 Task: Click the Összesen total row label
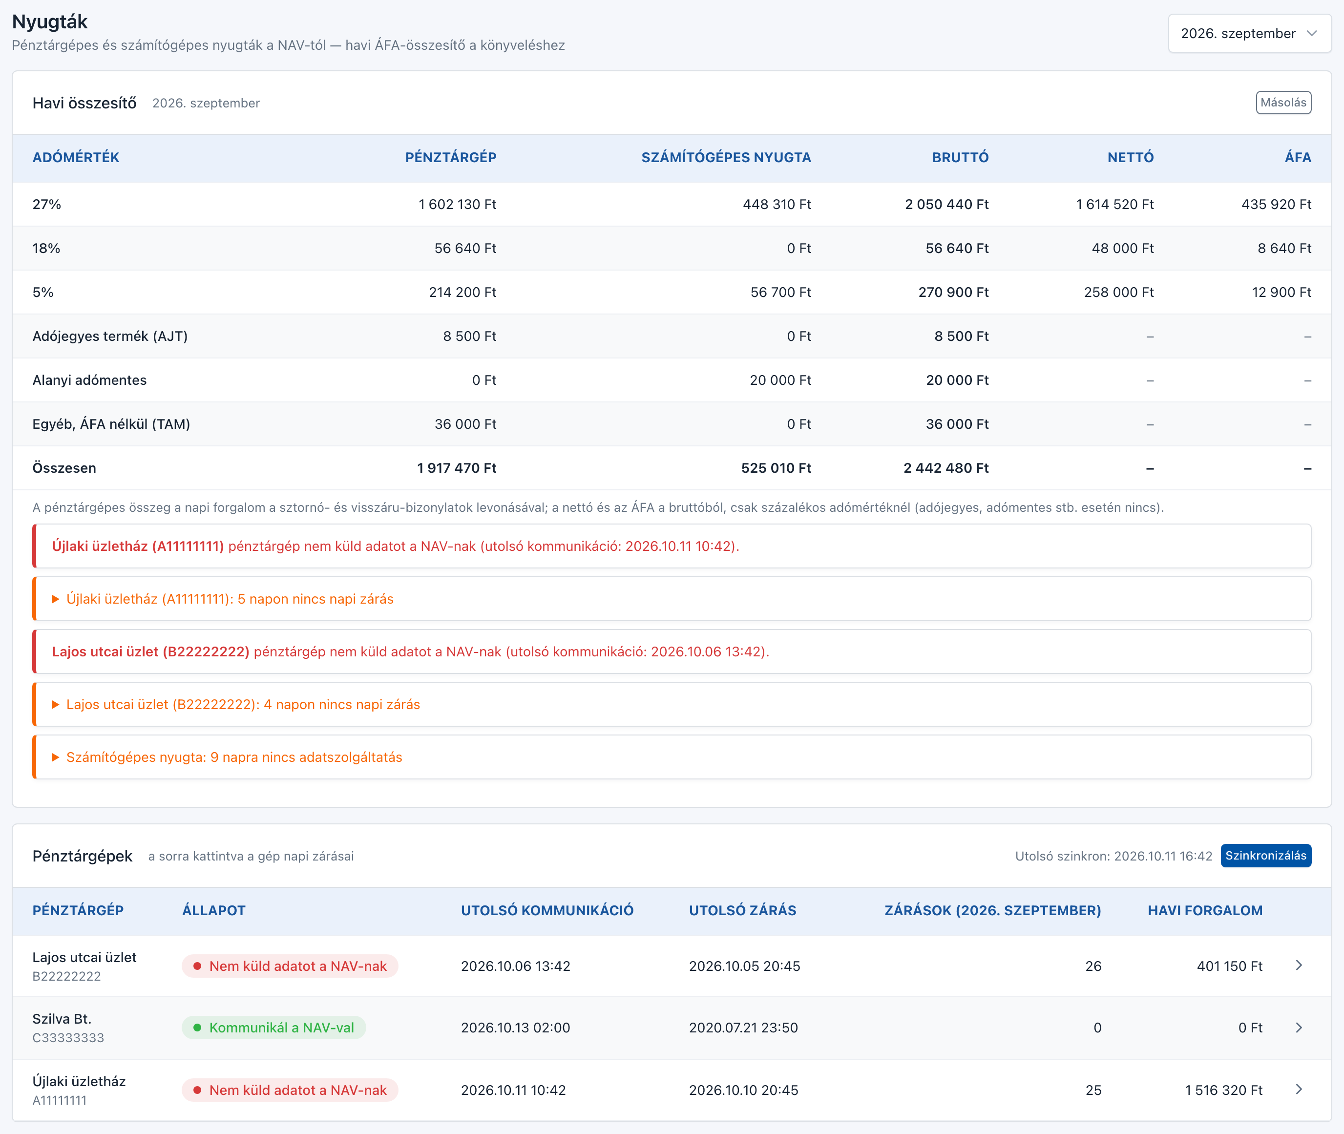tap(64, 468)
